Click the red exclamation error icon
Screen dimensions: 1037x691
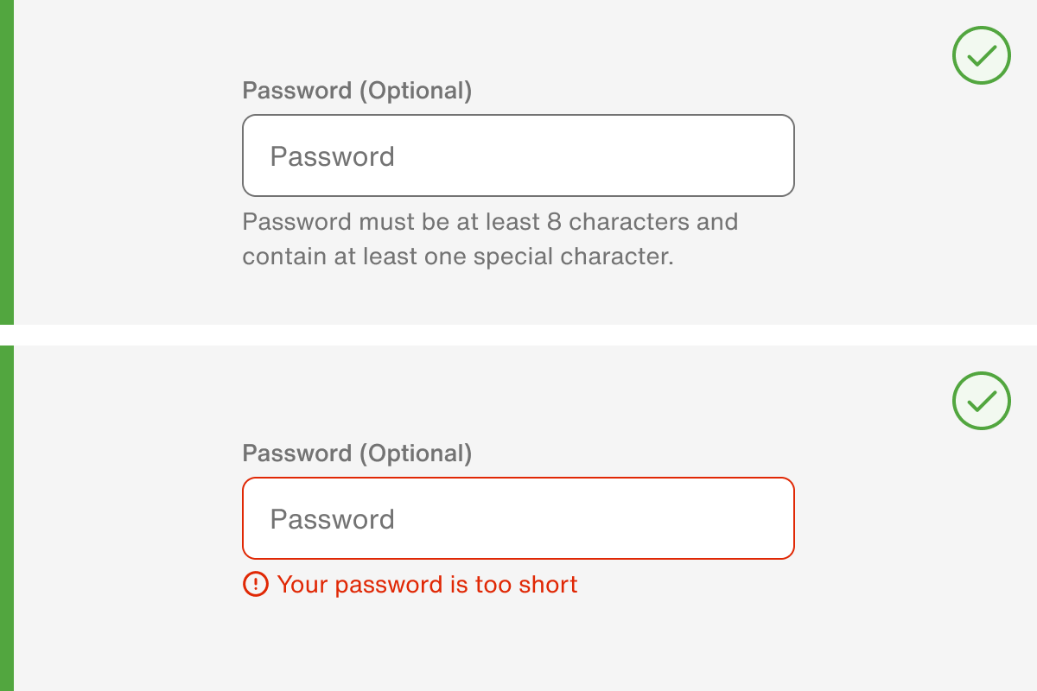point(256,585)
